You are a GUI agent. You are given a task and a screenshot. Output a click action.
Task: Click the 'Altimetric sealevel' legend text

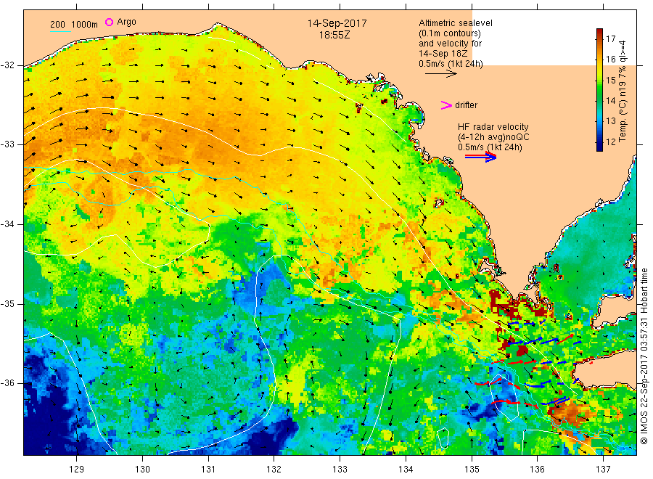(x=455, y=23)
